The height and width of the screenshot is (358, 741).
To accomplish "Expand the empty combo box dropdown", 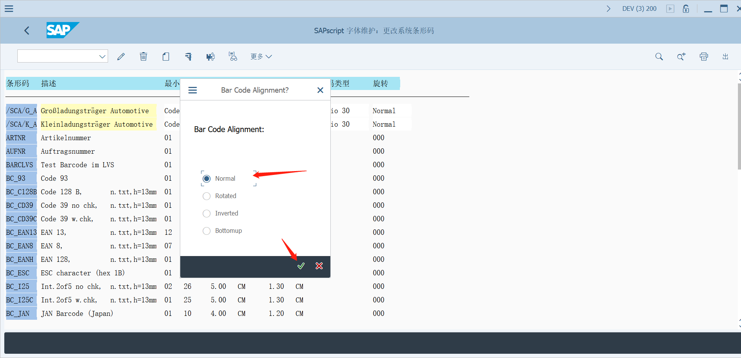I will pos(102,56).
